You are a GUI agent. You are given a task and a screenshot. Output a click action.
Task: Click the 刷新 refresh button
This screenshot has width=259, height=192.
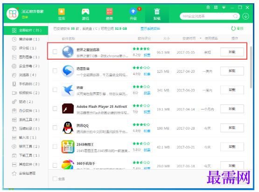237,28
